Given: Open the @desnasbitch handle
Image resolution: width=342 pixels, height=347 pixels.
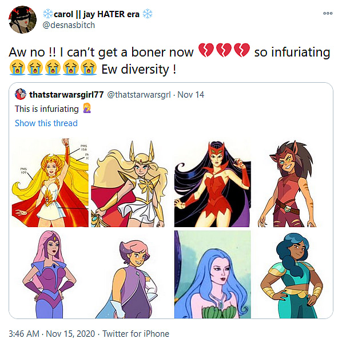Looking at the screenshot, I should click(69, 25).
